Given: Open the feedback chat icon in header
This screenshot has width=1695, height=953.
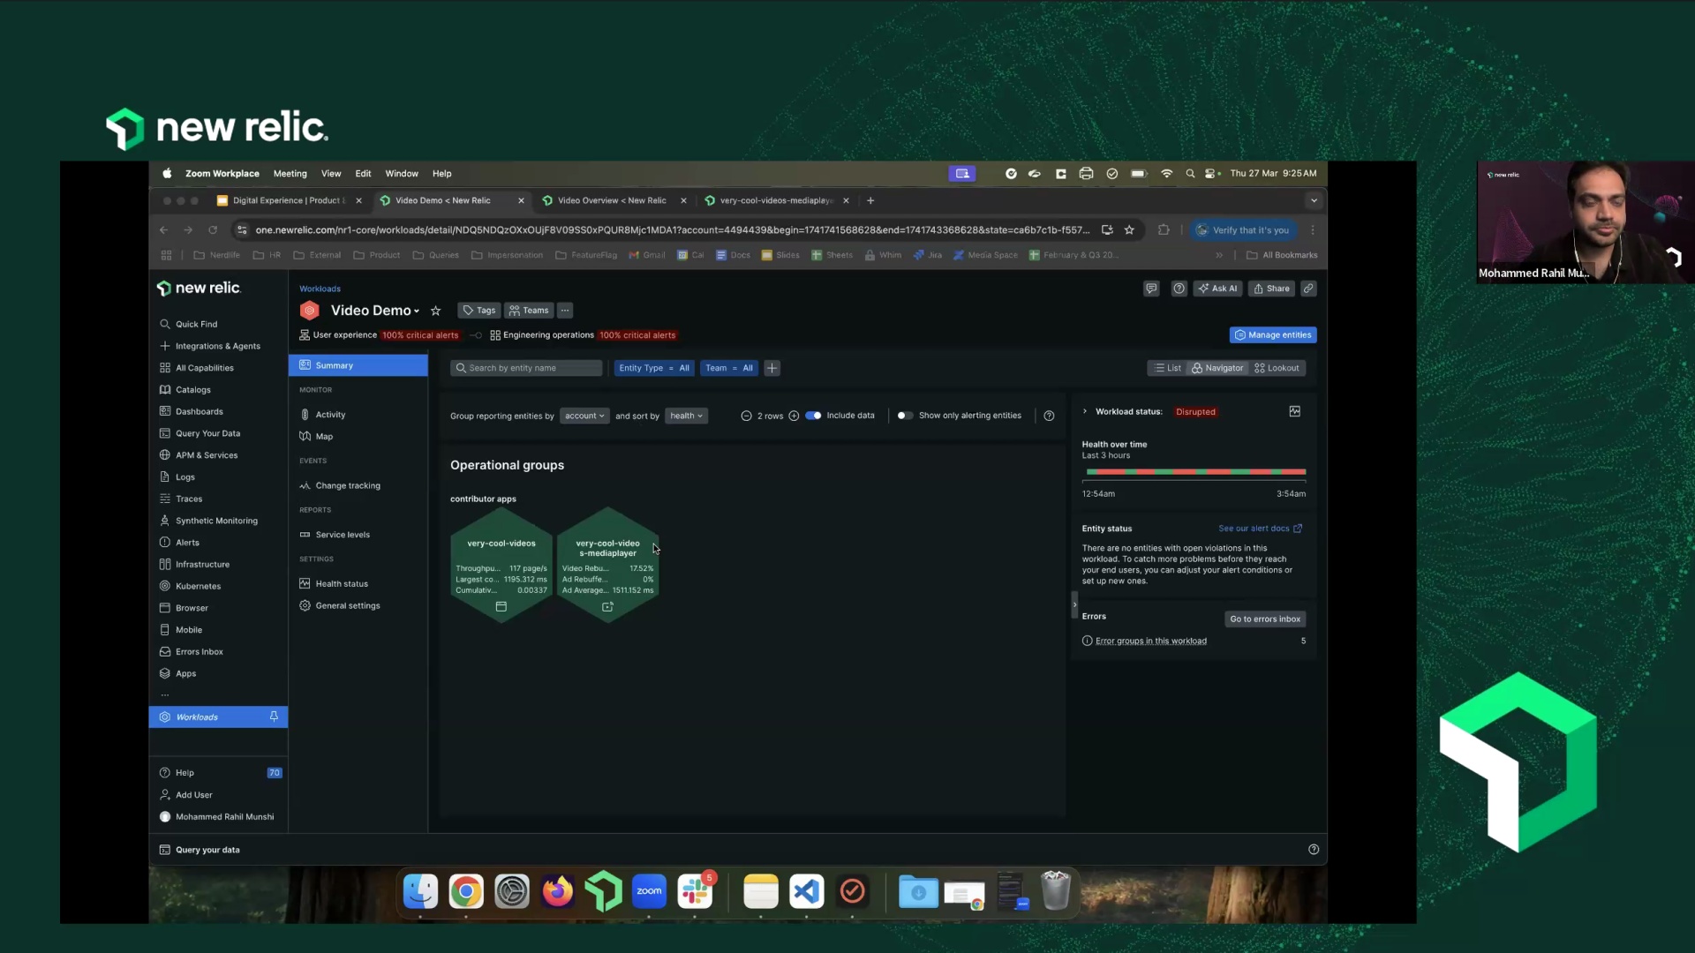Looking at the screenshot, I should (1151, 289).
